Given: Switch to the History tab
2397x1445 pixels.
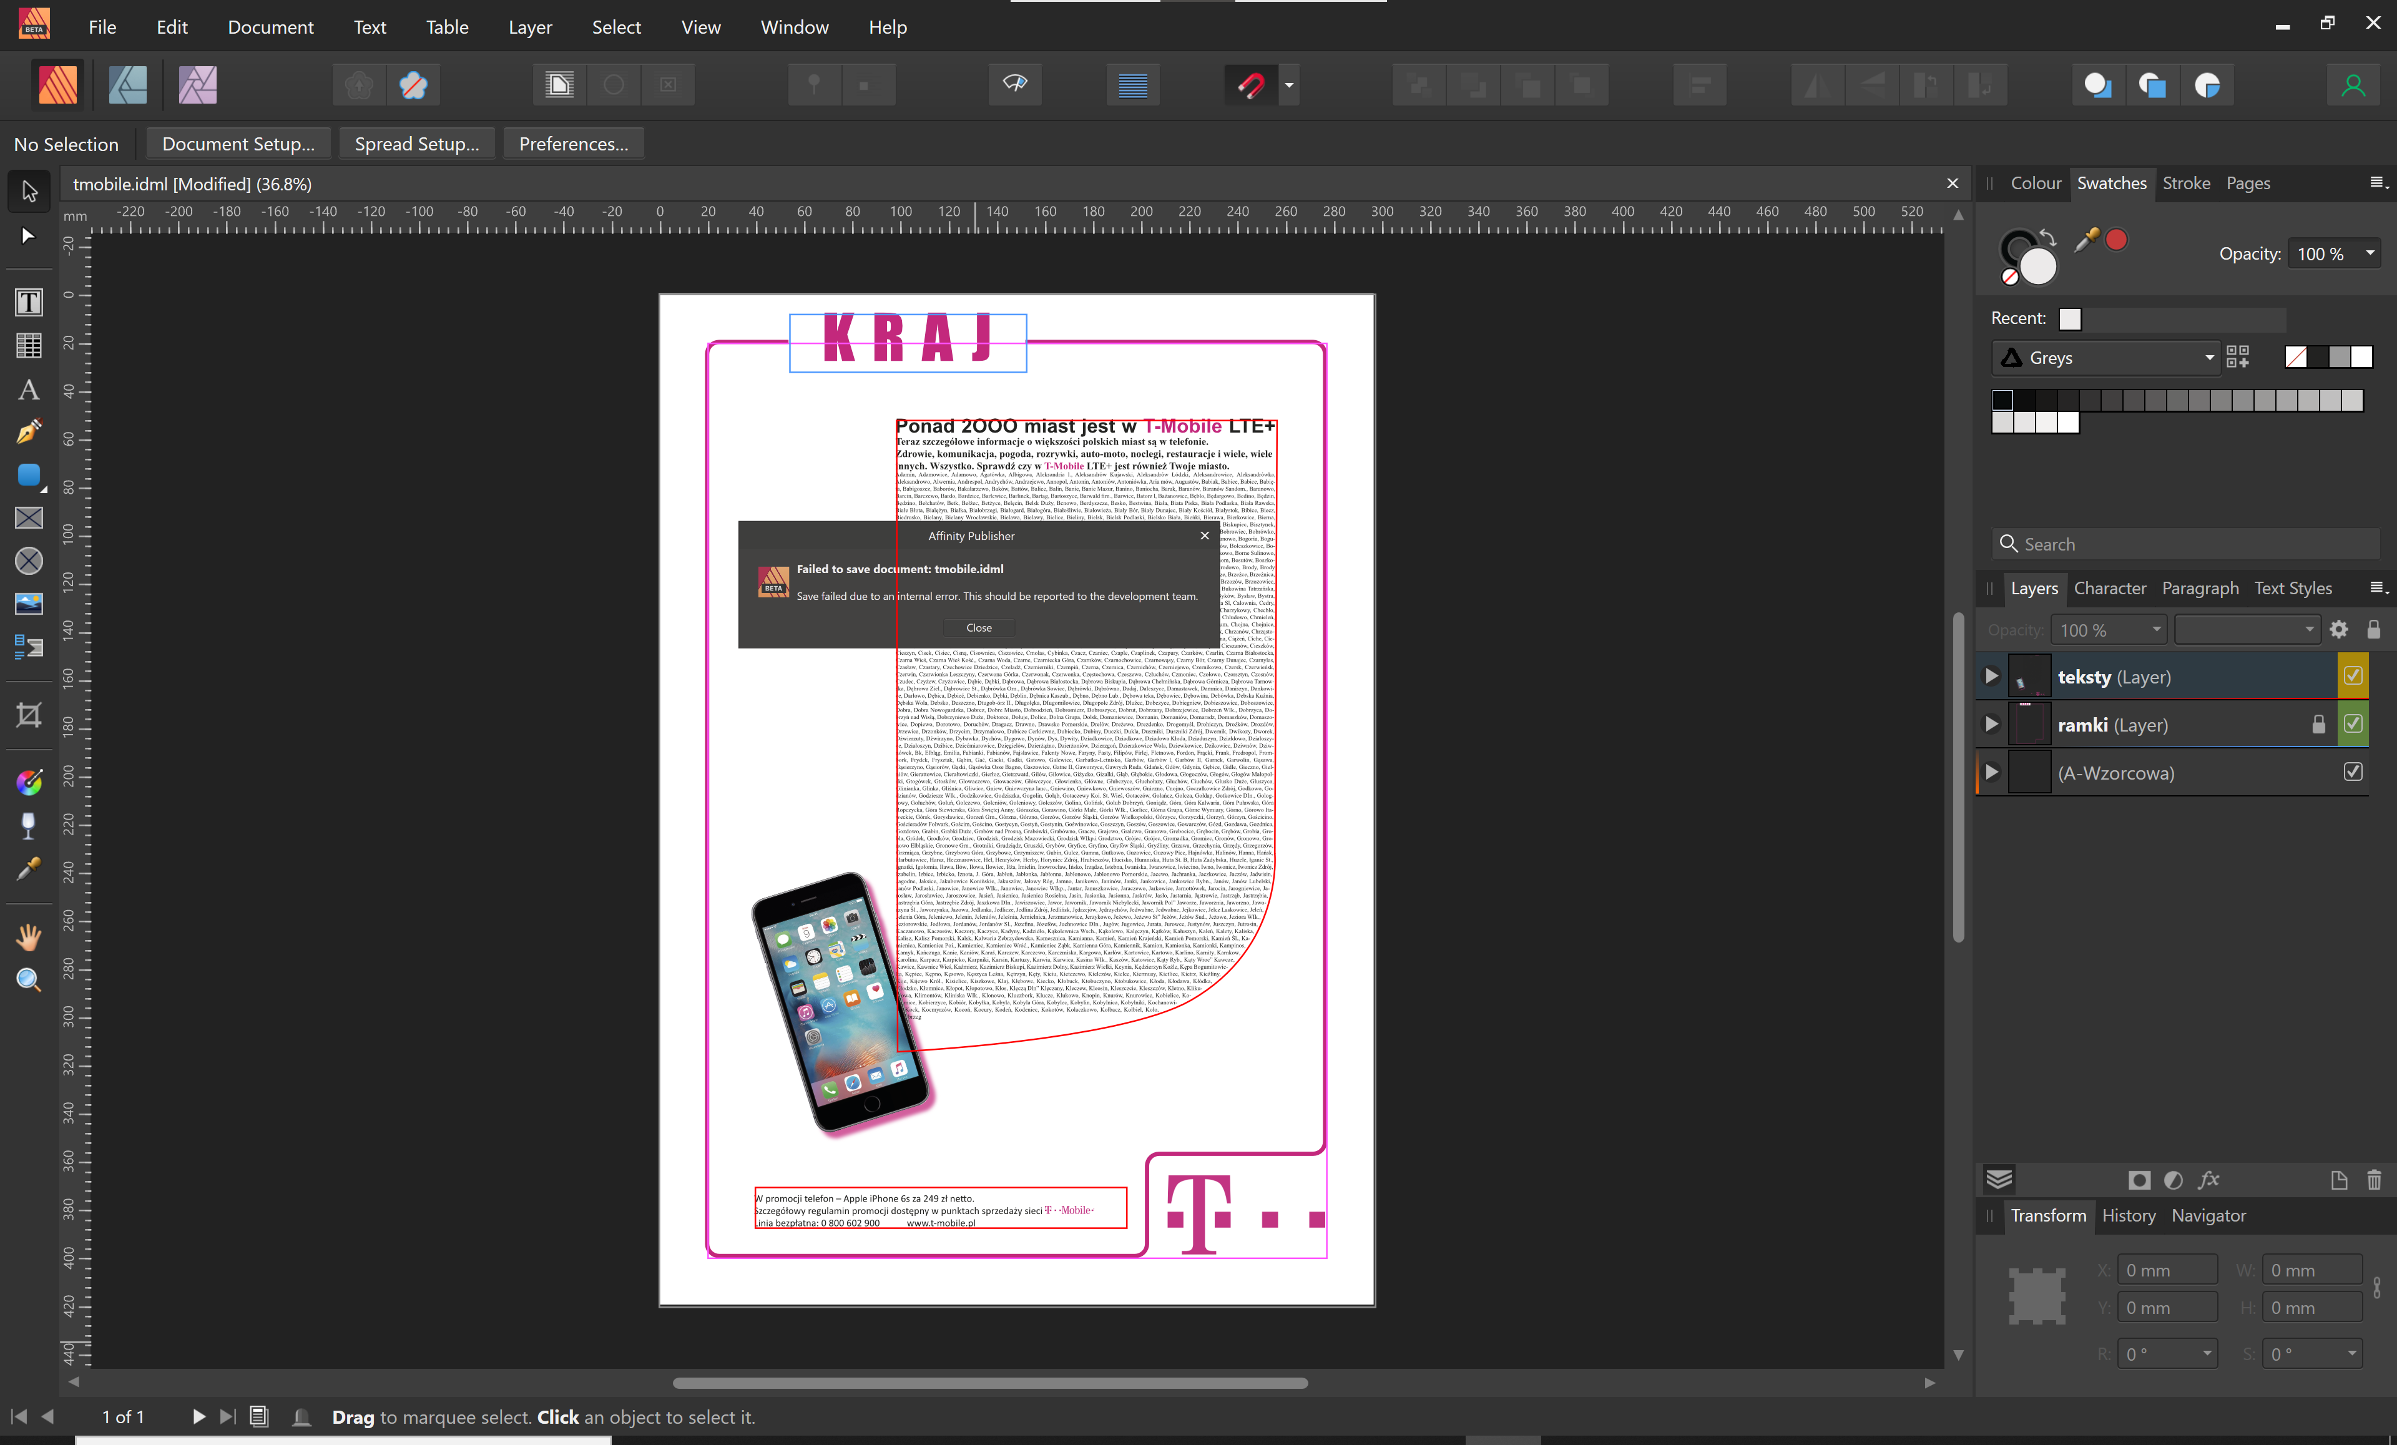Looking at the screenshot, I should pos(2129,1215).
